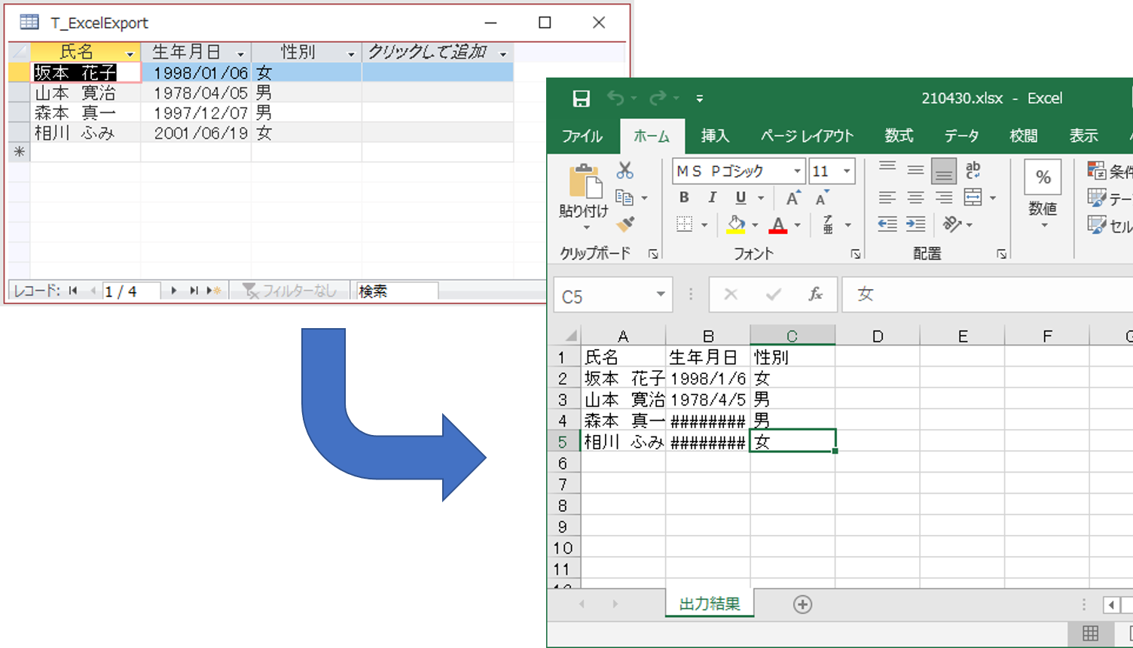This screenshot has width=1133, height=648.
Task: Go to next record in navigator
Action: [x=174, y=291]
